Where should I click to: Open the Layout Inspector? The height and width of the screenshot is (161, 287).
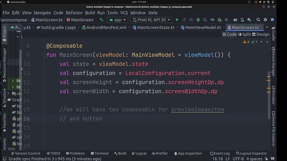[x=252, y=153]
